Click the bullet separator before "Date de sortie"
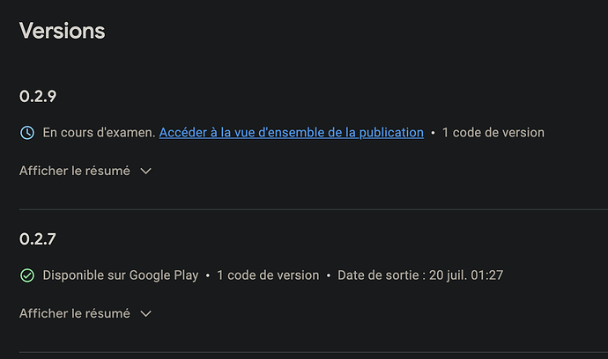 [x=329, y=275]
